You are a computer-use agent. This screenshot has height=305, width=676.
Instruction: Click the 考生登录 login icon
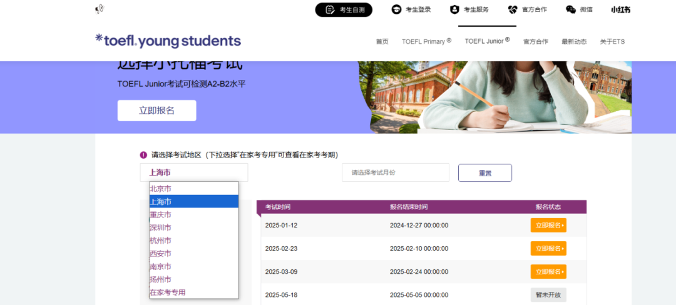pyautogui.click(x=396, y=9)
